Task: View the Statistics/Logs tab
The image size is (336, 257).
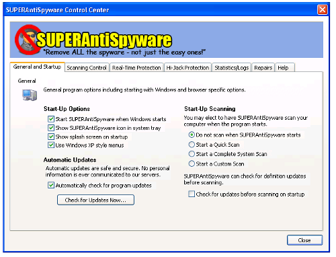Action: (232, 68)
